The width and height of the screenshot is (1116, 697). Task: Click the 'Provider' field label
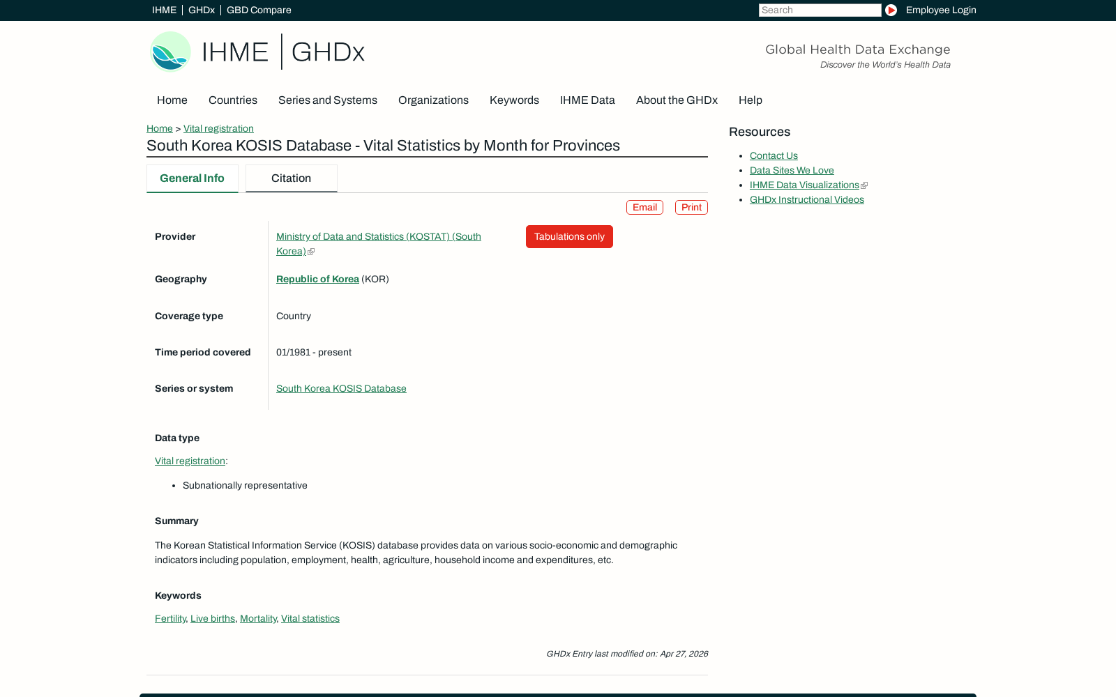(x=175, y=237)
